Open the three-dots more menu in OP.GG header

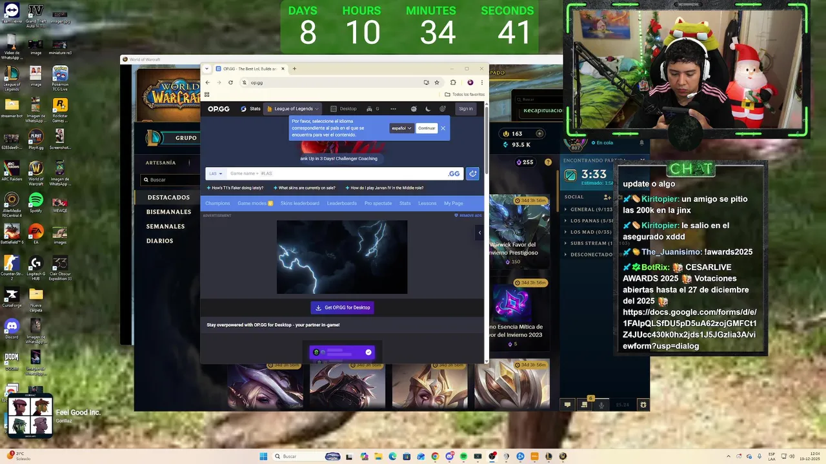click(393, 109)
